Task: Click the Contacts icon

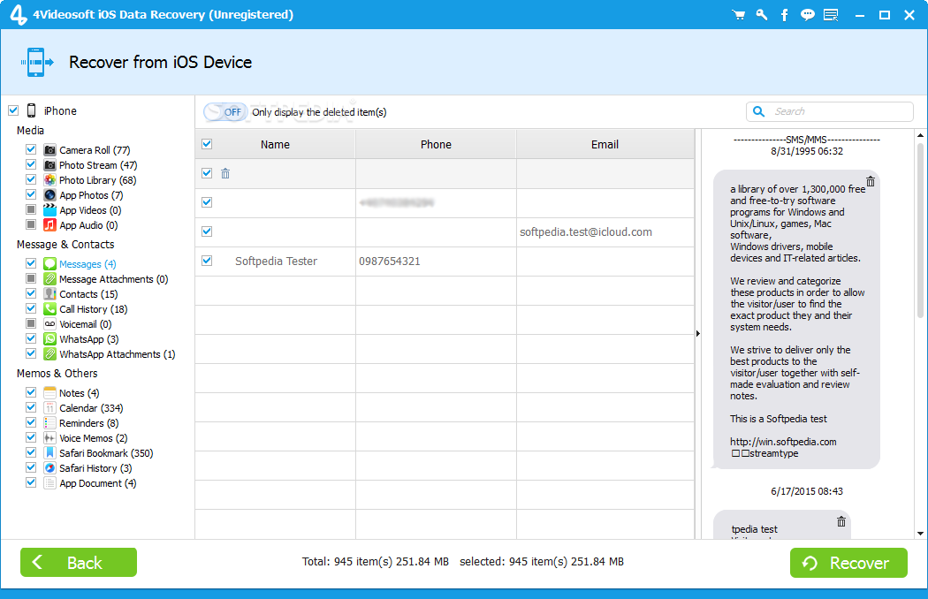Action: tap(50, 293)
